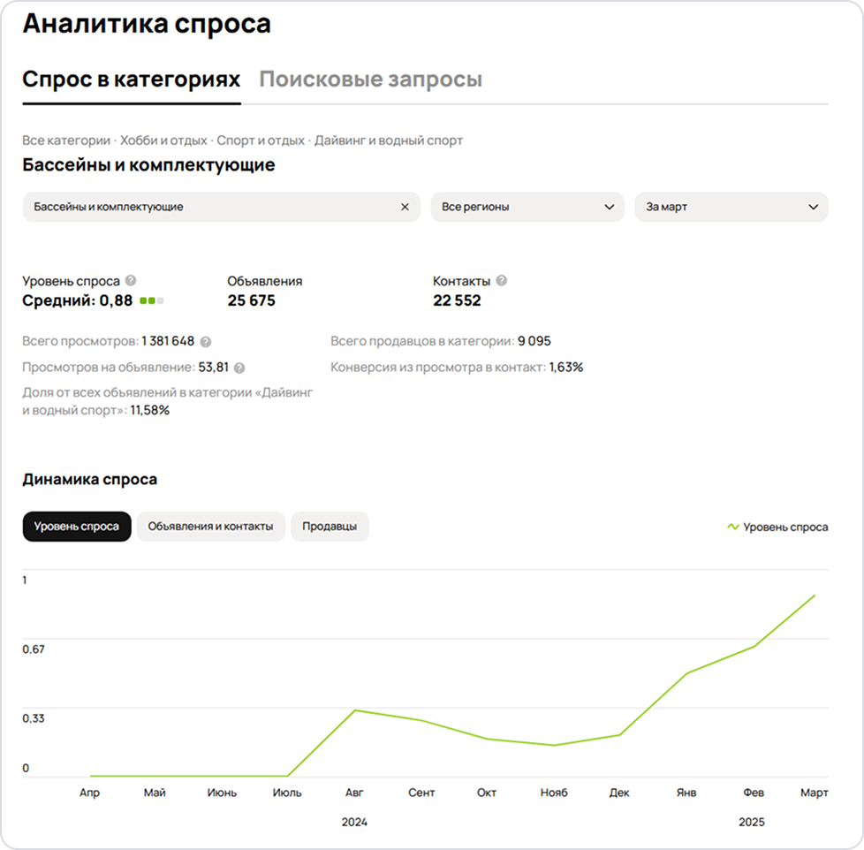Select the Уровень спроса chart view
Screen dimensions: 864x850
(x=77, y=527)
